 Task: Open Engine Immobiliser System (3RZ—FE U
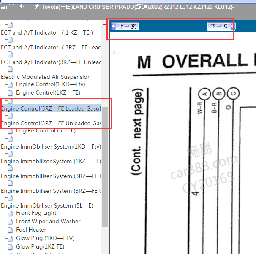click(51, 191)
